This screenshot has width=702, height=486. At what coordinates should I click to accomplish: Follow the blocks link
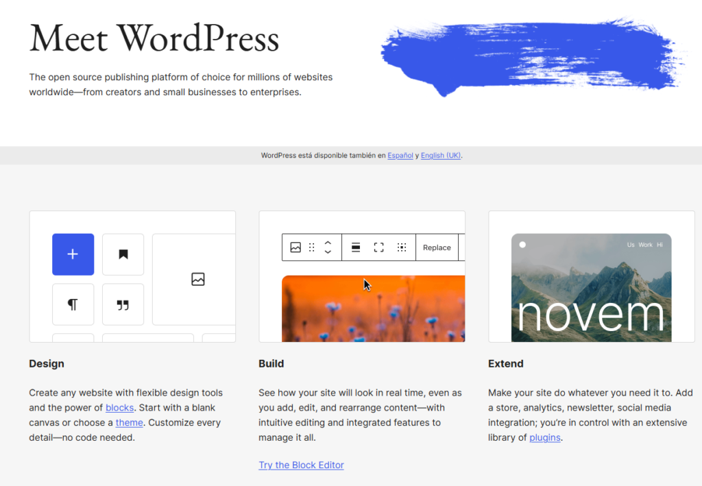coord(119,408)
